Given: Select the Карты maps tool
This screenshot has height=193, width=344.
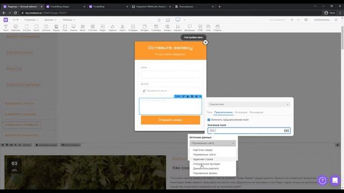Looking at the screenshot, I should coord(123,28).
